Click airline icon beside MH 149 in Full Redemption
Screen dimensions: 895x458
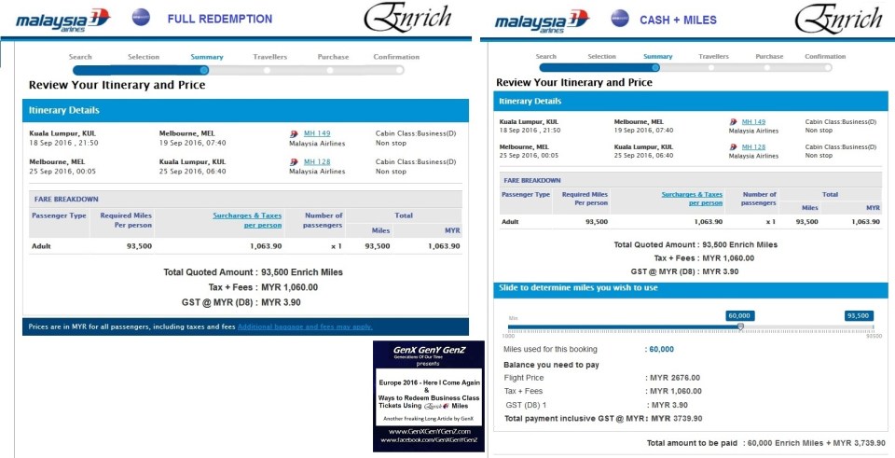coord(295,133)
